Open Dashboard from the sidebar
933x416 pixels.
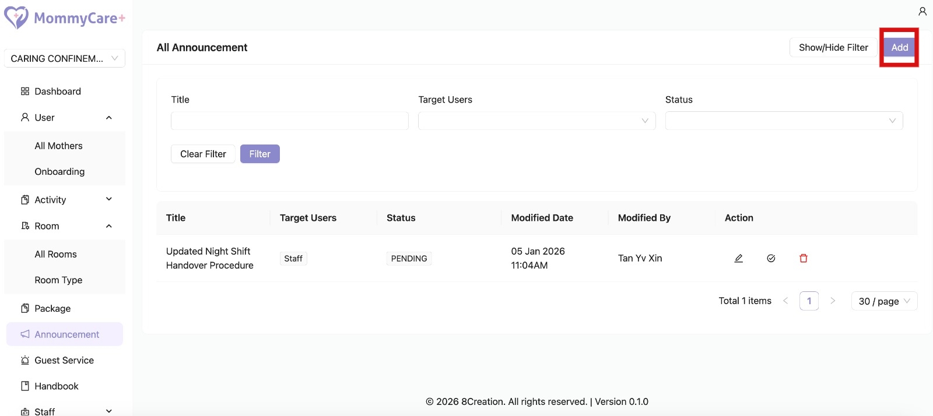click(57, 91)
